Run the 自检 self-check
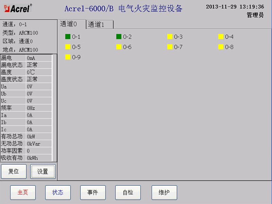272x204 pixels. [128, 192]
